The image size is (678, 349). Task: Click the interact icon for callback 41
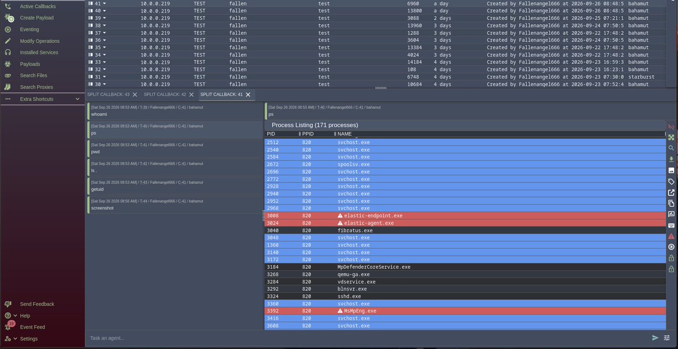90,3
